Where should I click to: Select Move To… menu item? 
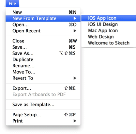(43, 72)
